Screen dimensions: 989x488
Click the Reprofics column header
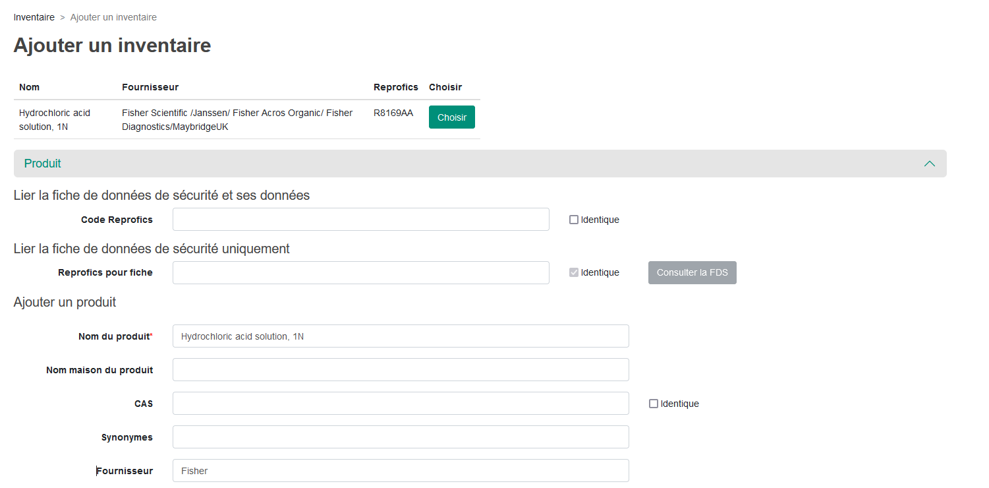[396, 87]
